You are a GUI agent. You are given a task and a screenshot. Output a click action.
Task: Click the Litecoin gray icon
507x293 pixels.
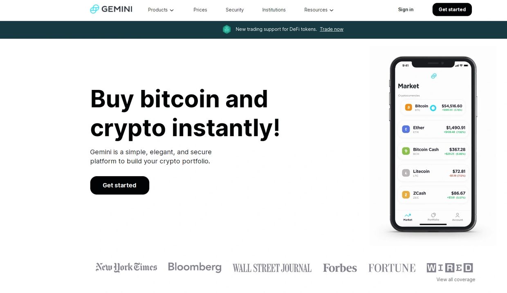point(406,173)
